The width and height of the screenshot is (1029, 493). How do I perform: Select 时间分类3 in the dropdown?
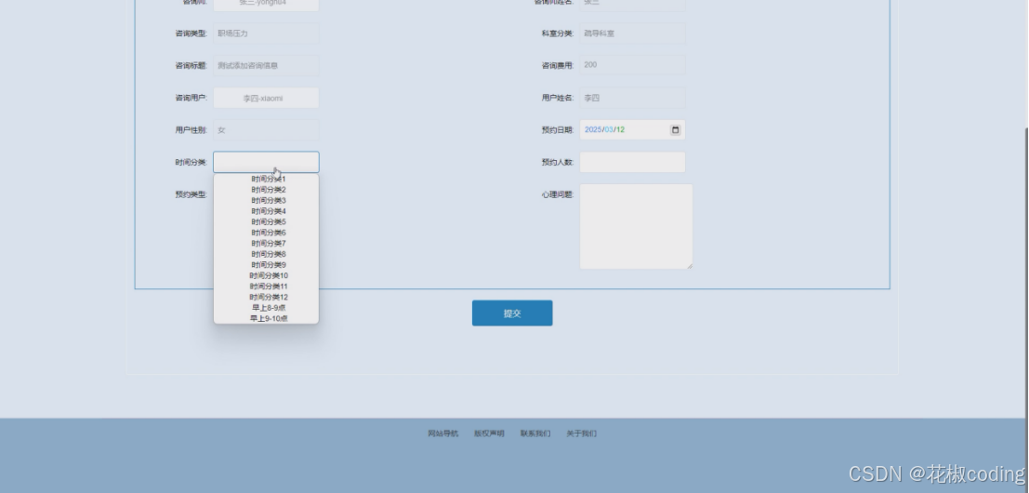pyautogui.click(x=269, y=200)
